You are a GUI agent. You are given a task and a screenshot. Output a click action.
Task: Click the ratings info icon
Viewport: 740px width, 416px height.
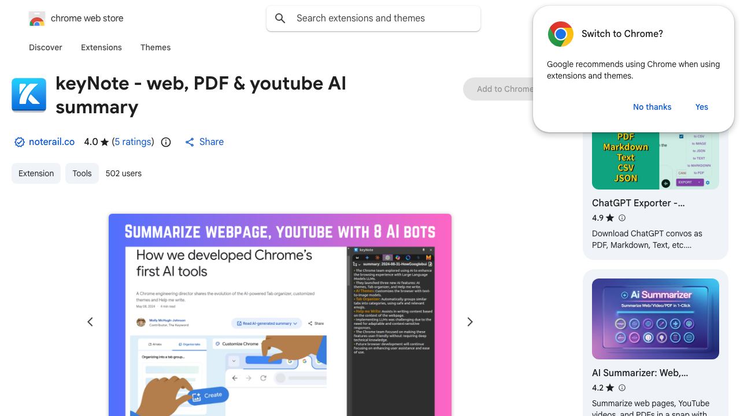[x=166, y=142]
